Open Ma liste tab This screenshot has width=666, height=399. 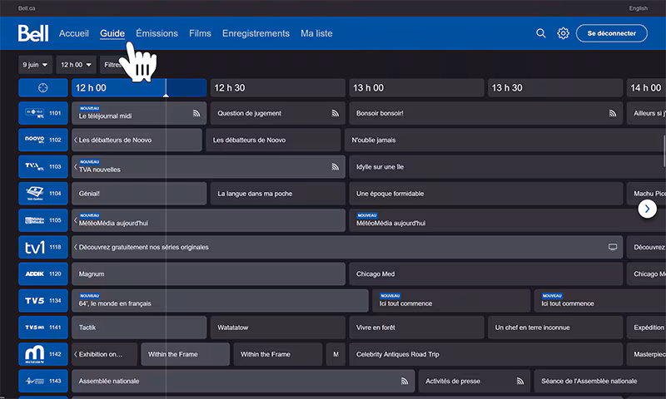pos(316,33)
